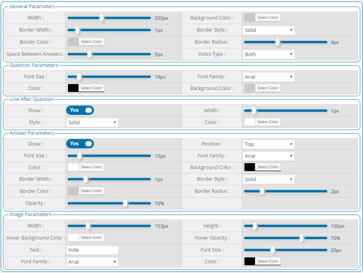
Task: Toggle Show switch in Answer Parameters
Action: (x=80, y=144)
